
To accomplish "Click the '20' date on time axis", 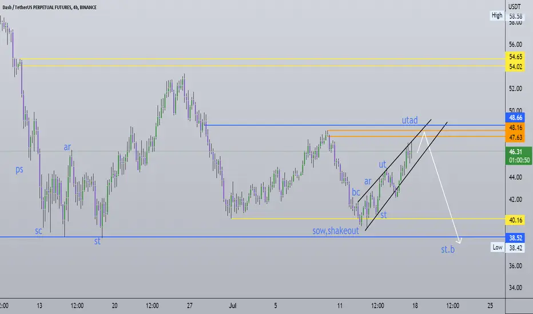I will pyautogui.click(x=114, y=306).
